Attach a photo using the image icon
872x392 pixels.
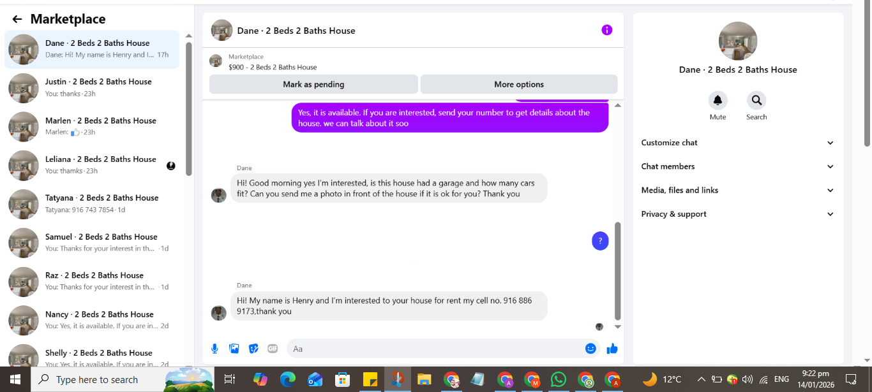234,349
